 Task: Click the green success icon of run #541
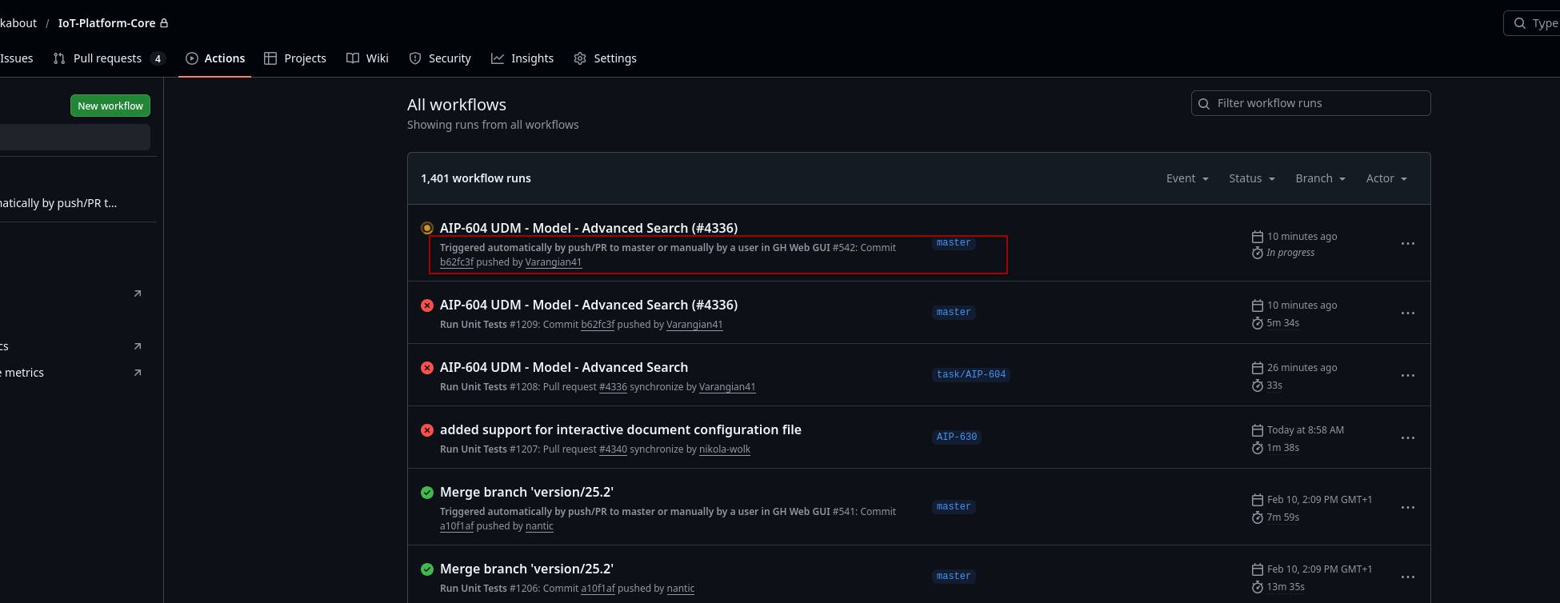[x=427, y=493]
